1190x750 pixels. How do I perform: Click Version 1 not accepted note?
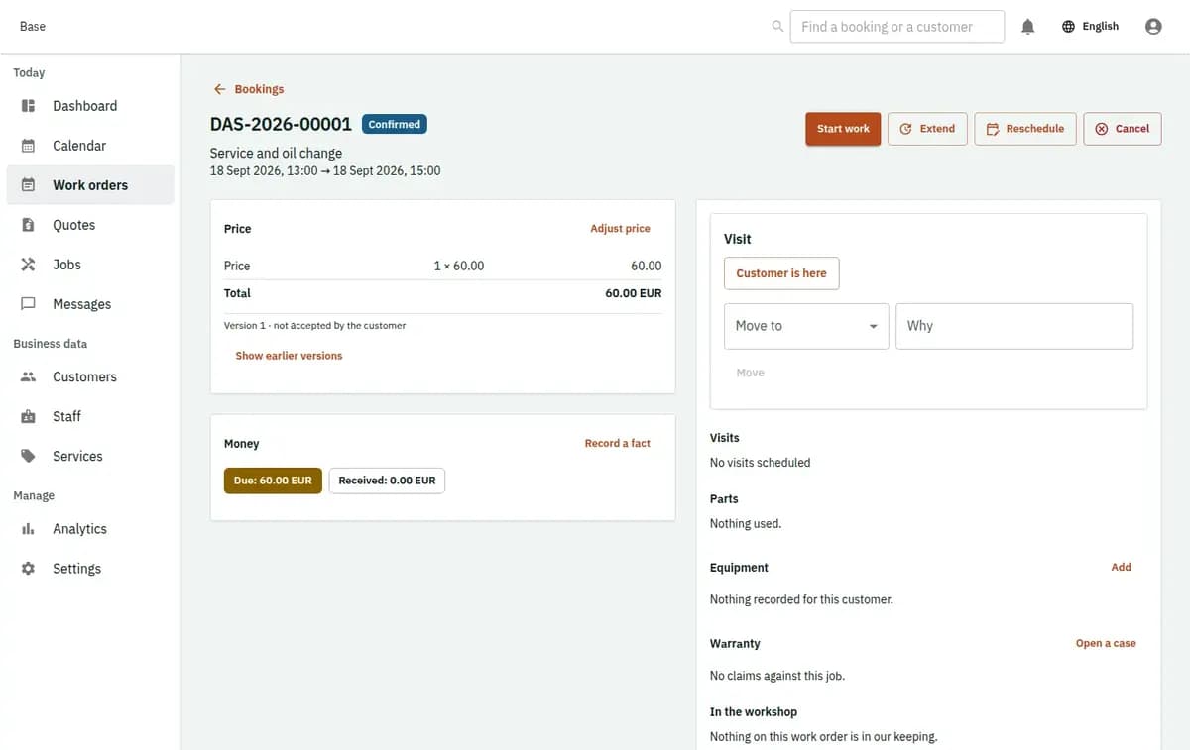coord(315,326)
